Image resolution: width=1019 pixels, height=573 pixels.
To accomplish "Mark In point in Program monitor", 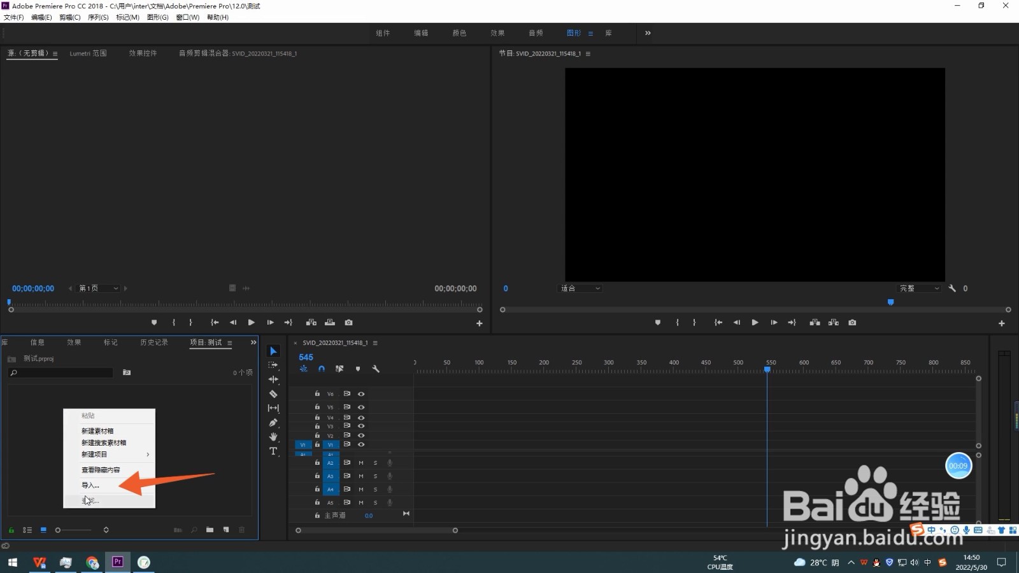I will [677, 323].
